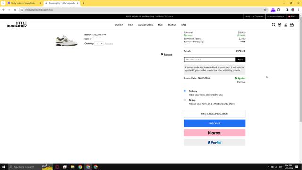Click the page vertical scrollbar
Viewport: 302px width, 170px height.
[301, 69]
